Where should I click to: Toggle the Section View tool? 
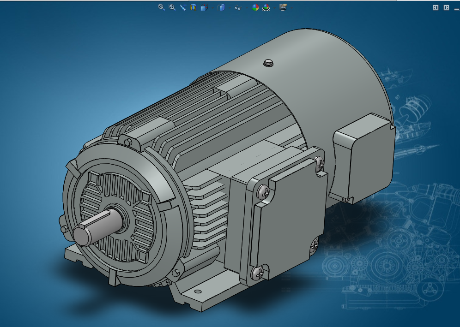[x=193, y=7]
